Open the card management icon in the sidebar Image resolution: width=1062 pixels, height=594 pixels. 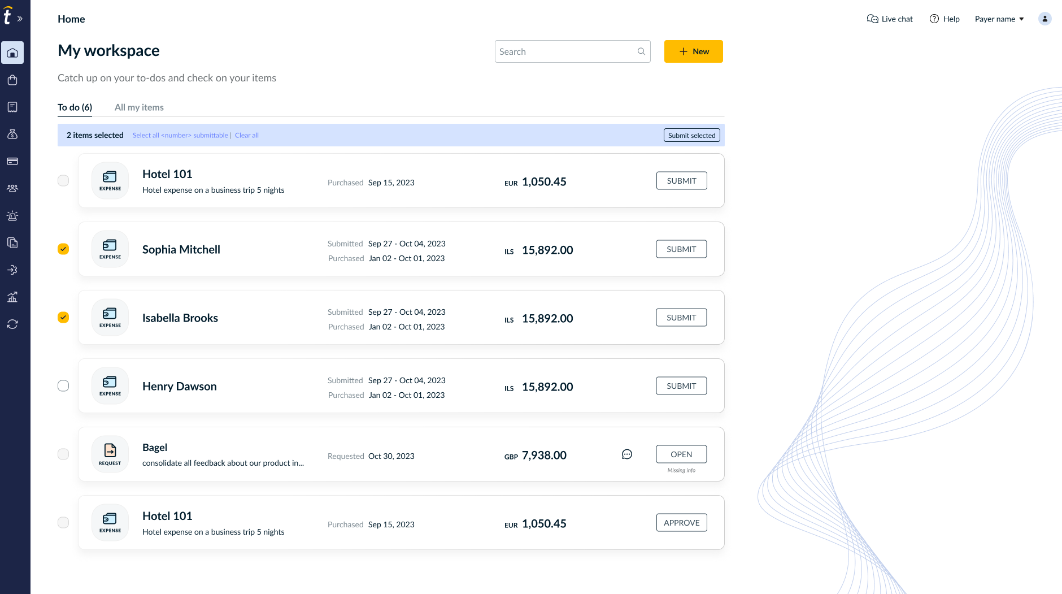(12, 161)
